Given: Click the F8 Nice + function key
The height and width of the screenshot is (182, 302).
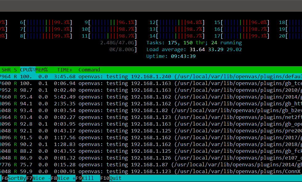Looking at the screenshot, I should click(63, 178).
